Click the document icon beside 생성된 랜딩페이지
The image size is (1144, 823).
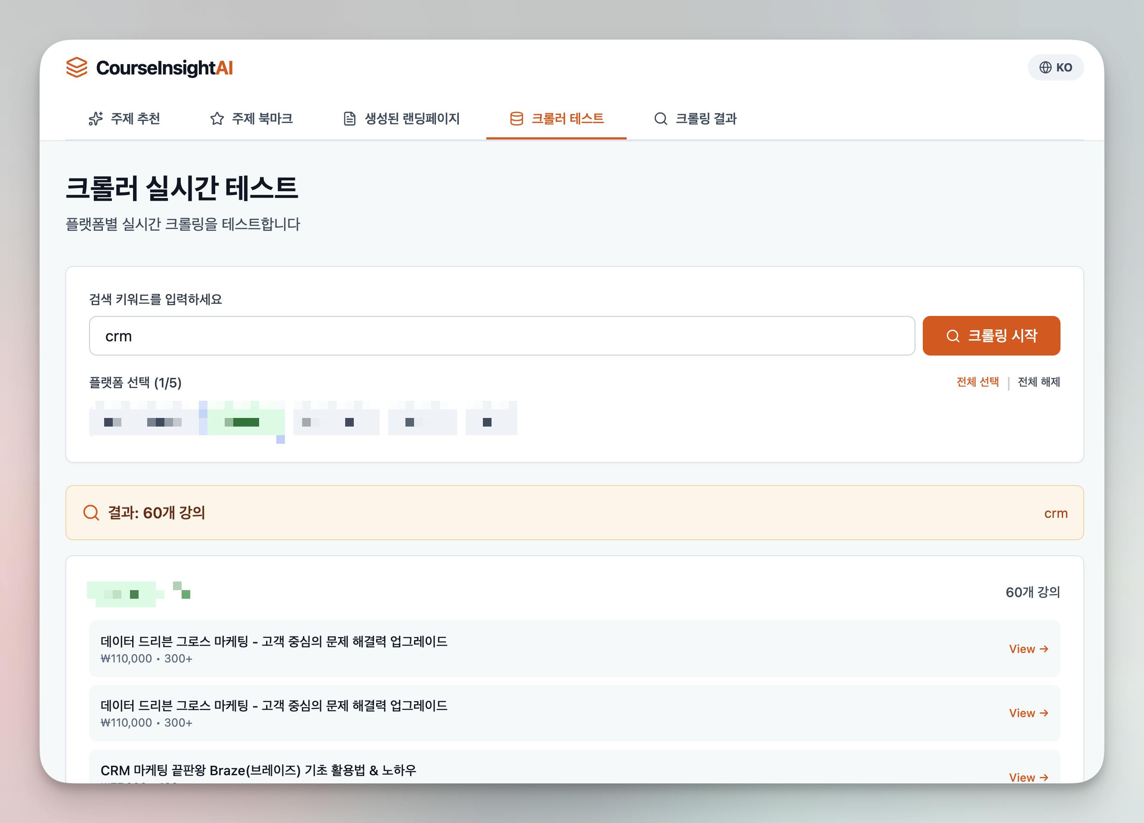point(349,118)
